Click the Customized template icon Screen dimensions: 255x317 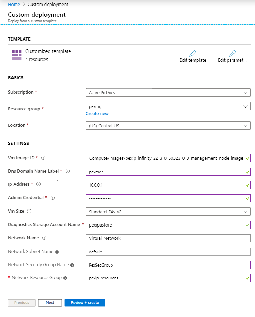17,55
